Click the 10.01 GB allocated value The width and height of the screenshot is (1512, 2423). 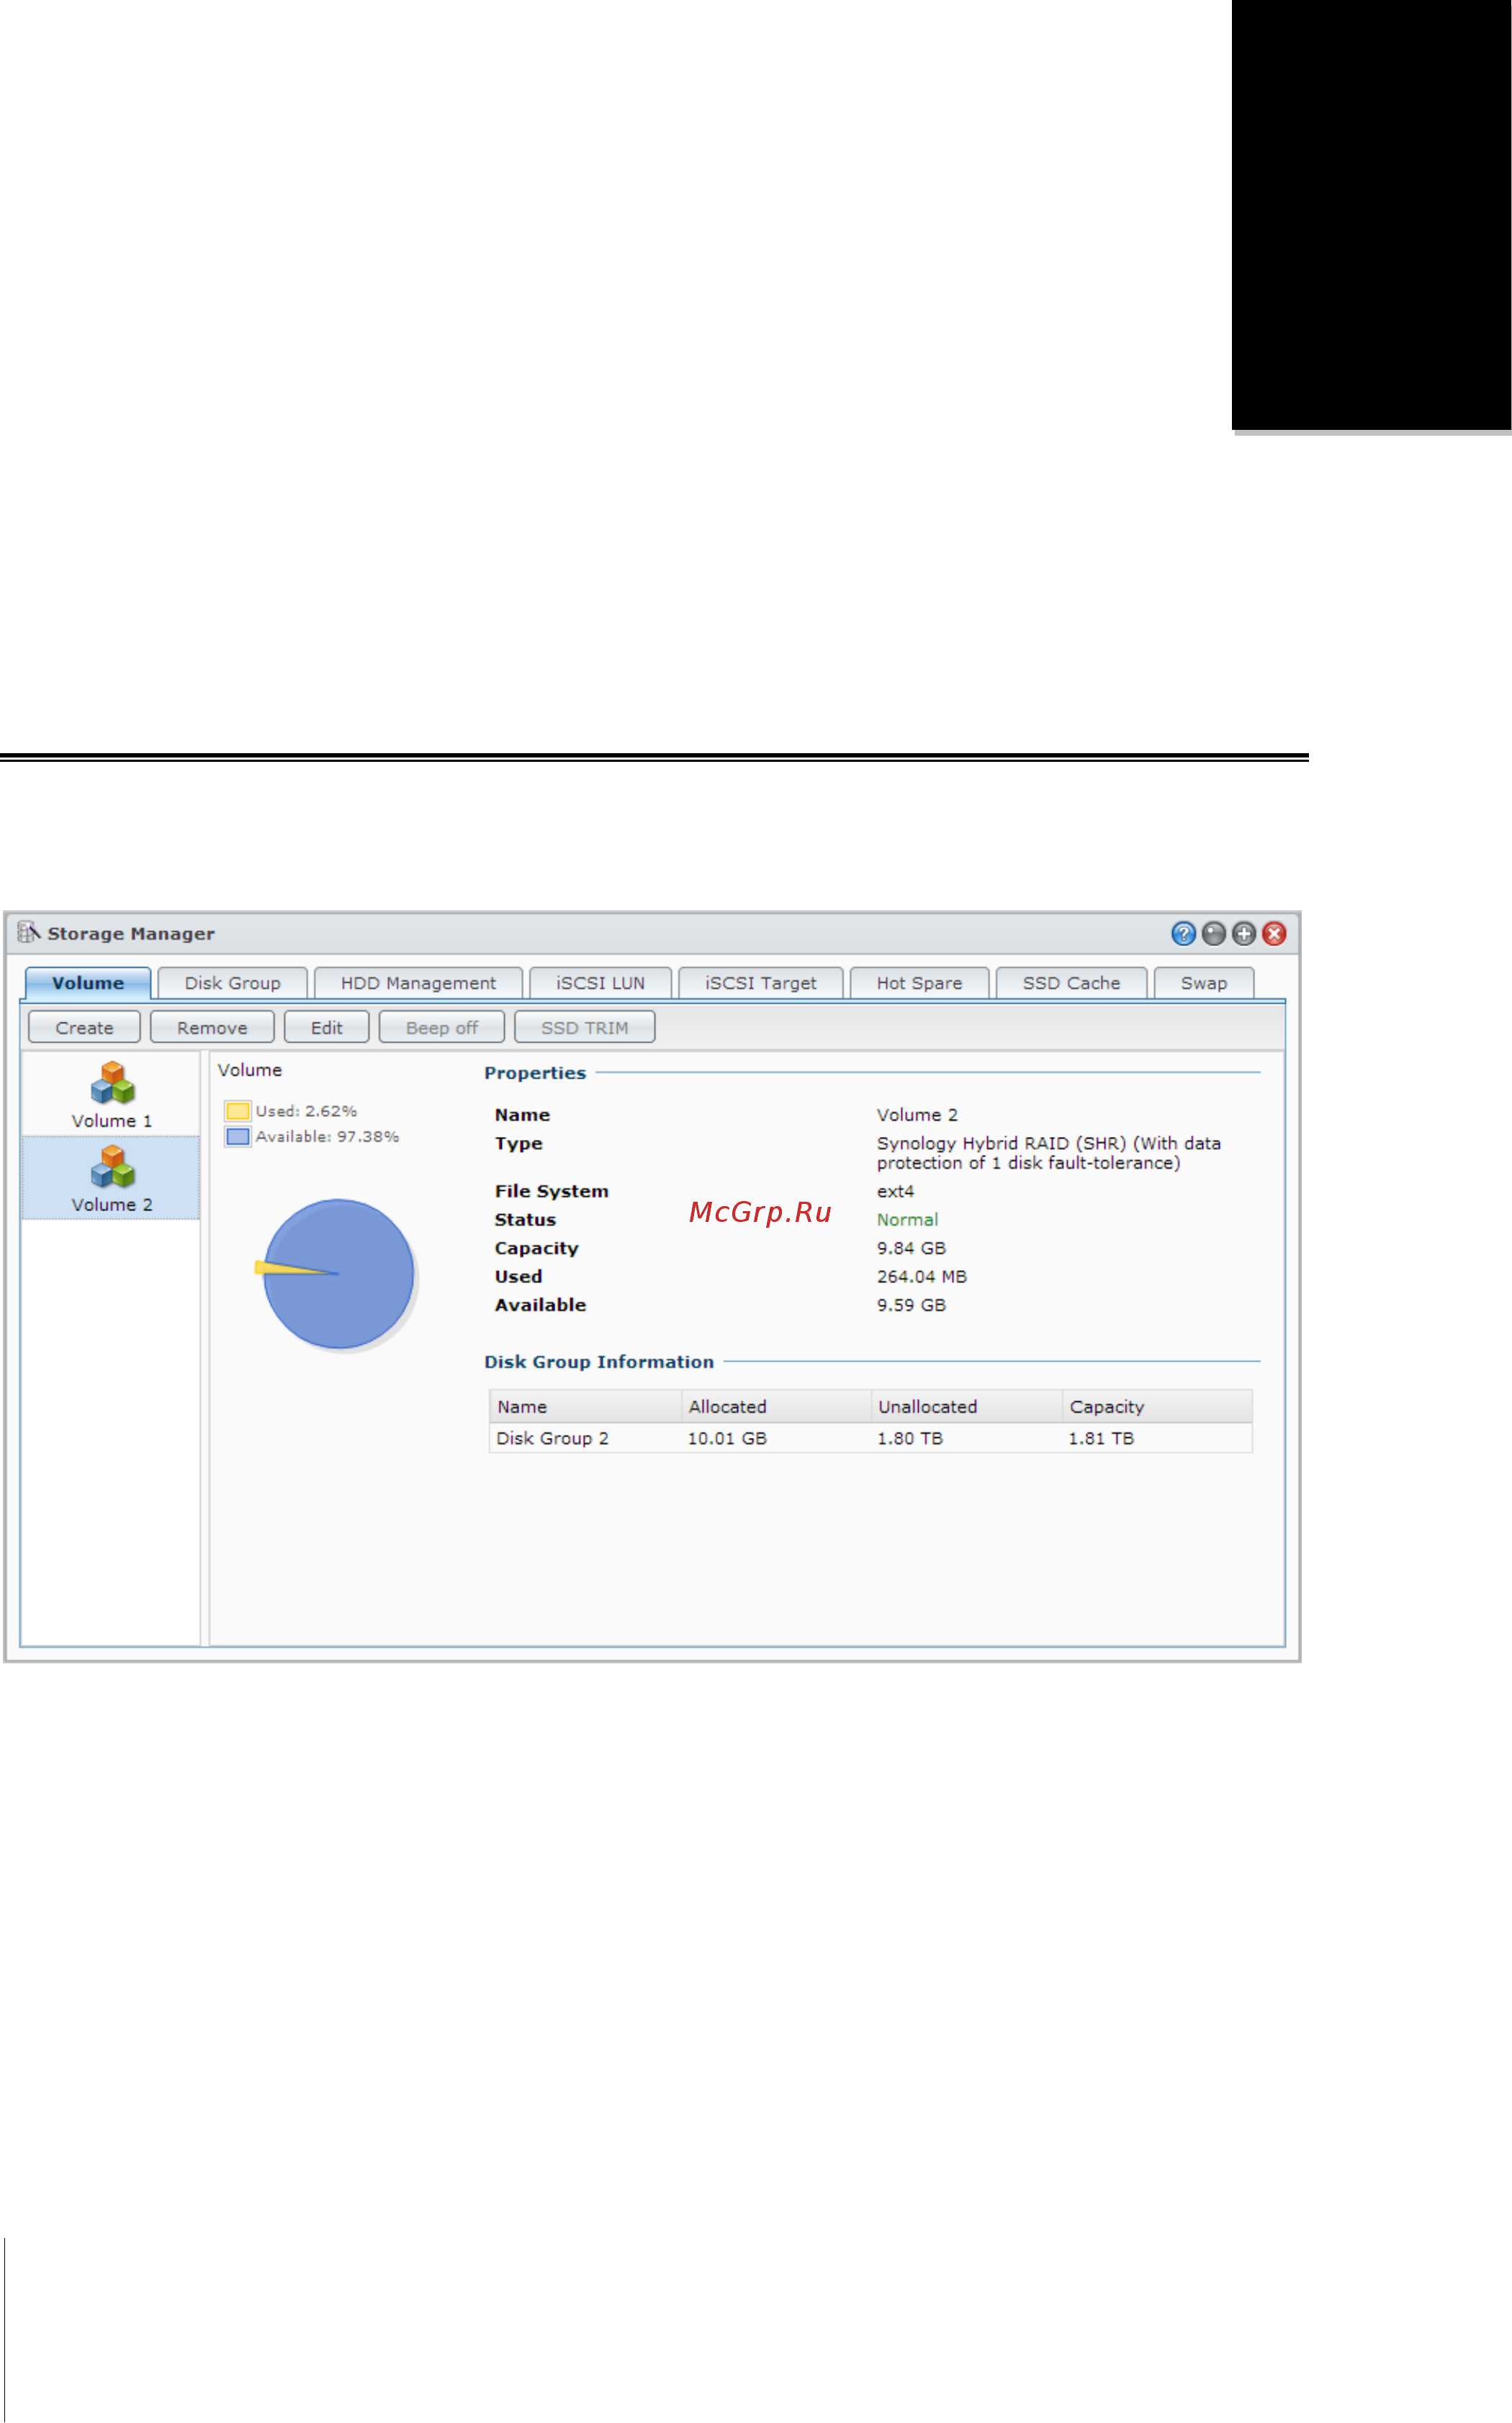point(727,1438)
